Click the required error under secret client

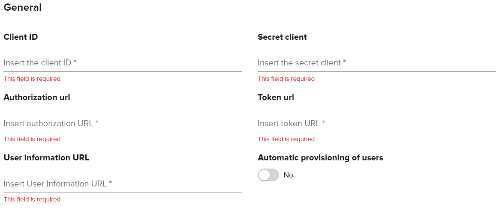(x=286, y=79)
